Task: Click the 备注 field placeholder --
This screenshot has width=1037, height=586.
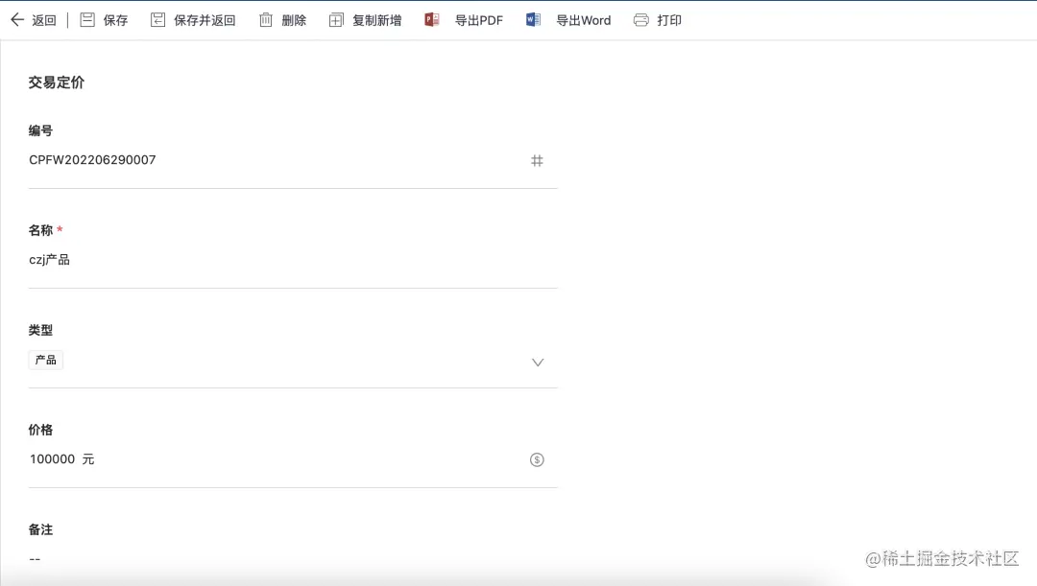Action: 36,559
